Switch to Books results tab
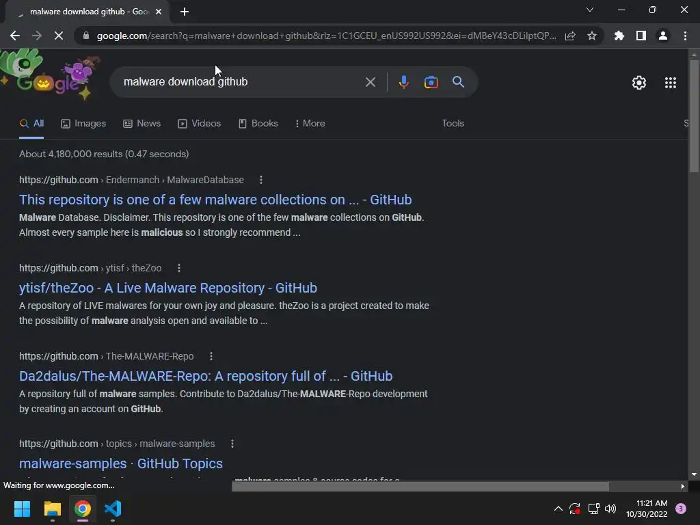Screen dimensions: 700x525 point(258,124)
